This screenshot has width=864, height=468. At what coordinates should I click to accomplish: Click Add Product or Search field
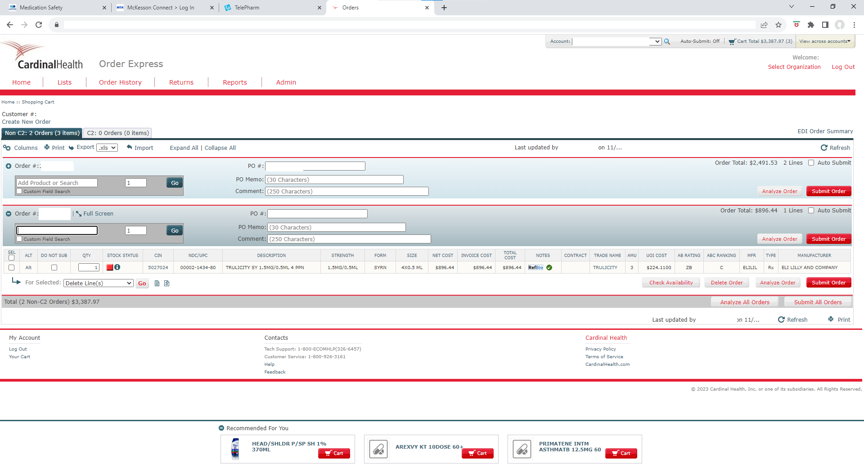click(57, 183)
